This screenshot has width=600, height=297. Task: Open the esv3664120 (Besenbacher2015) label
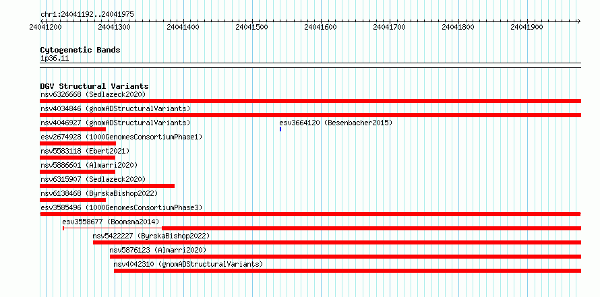pyautogui.click(x=336, y=123)
